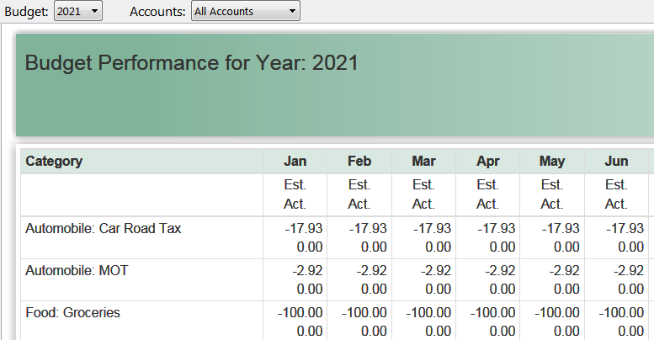Select the May column header
Viewport: 654px width, 340px height.
[551, 162]
